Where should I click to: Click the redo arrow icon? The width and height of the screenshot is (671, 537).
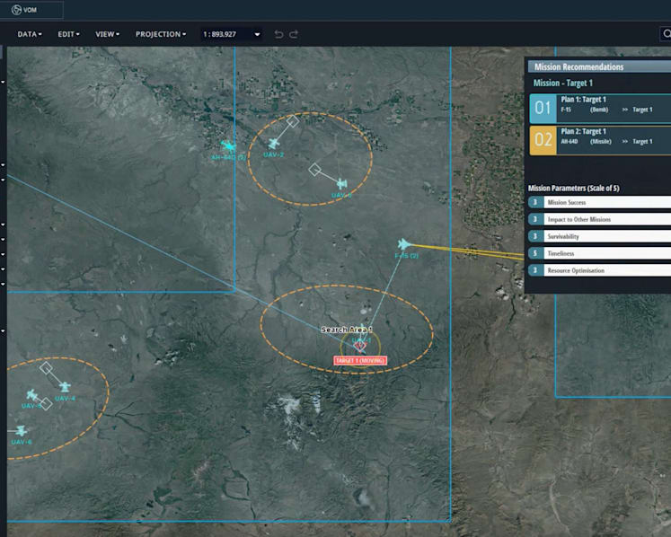[294, 34]
